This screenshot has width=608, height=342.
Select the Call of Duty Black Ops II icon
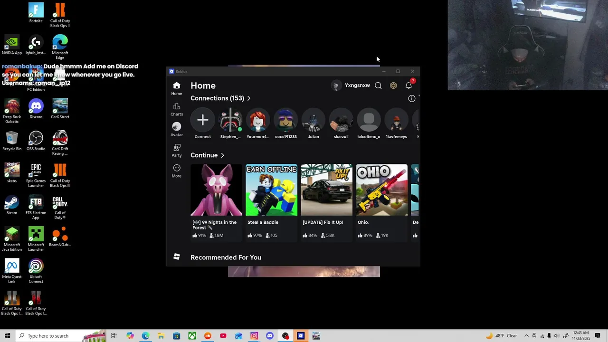60,15
